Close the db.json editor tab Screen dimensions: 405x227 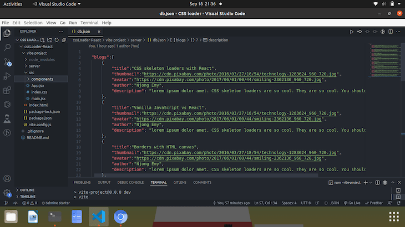tap(99, 32)
